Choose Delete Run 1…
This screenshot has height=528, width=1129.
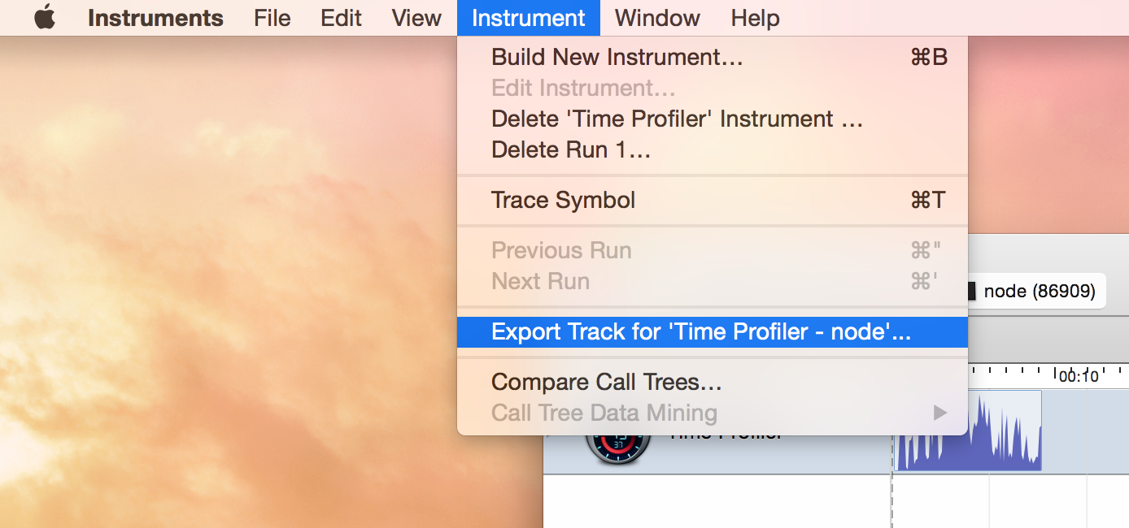point(571,150)
